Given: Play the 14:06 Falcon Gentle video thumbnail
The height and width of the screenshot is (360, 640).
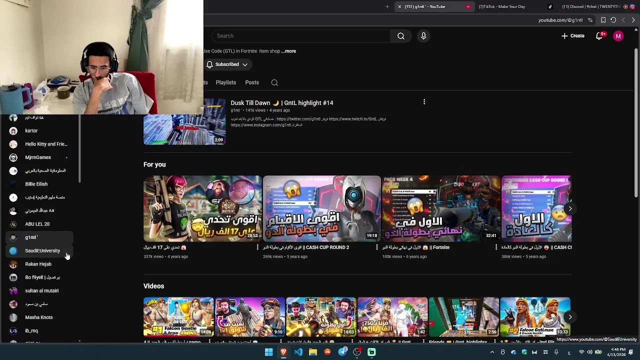Looking at the screenshot, I should pos(178,317).
